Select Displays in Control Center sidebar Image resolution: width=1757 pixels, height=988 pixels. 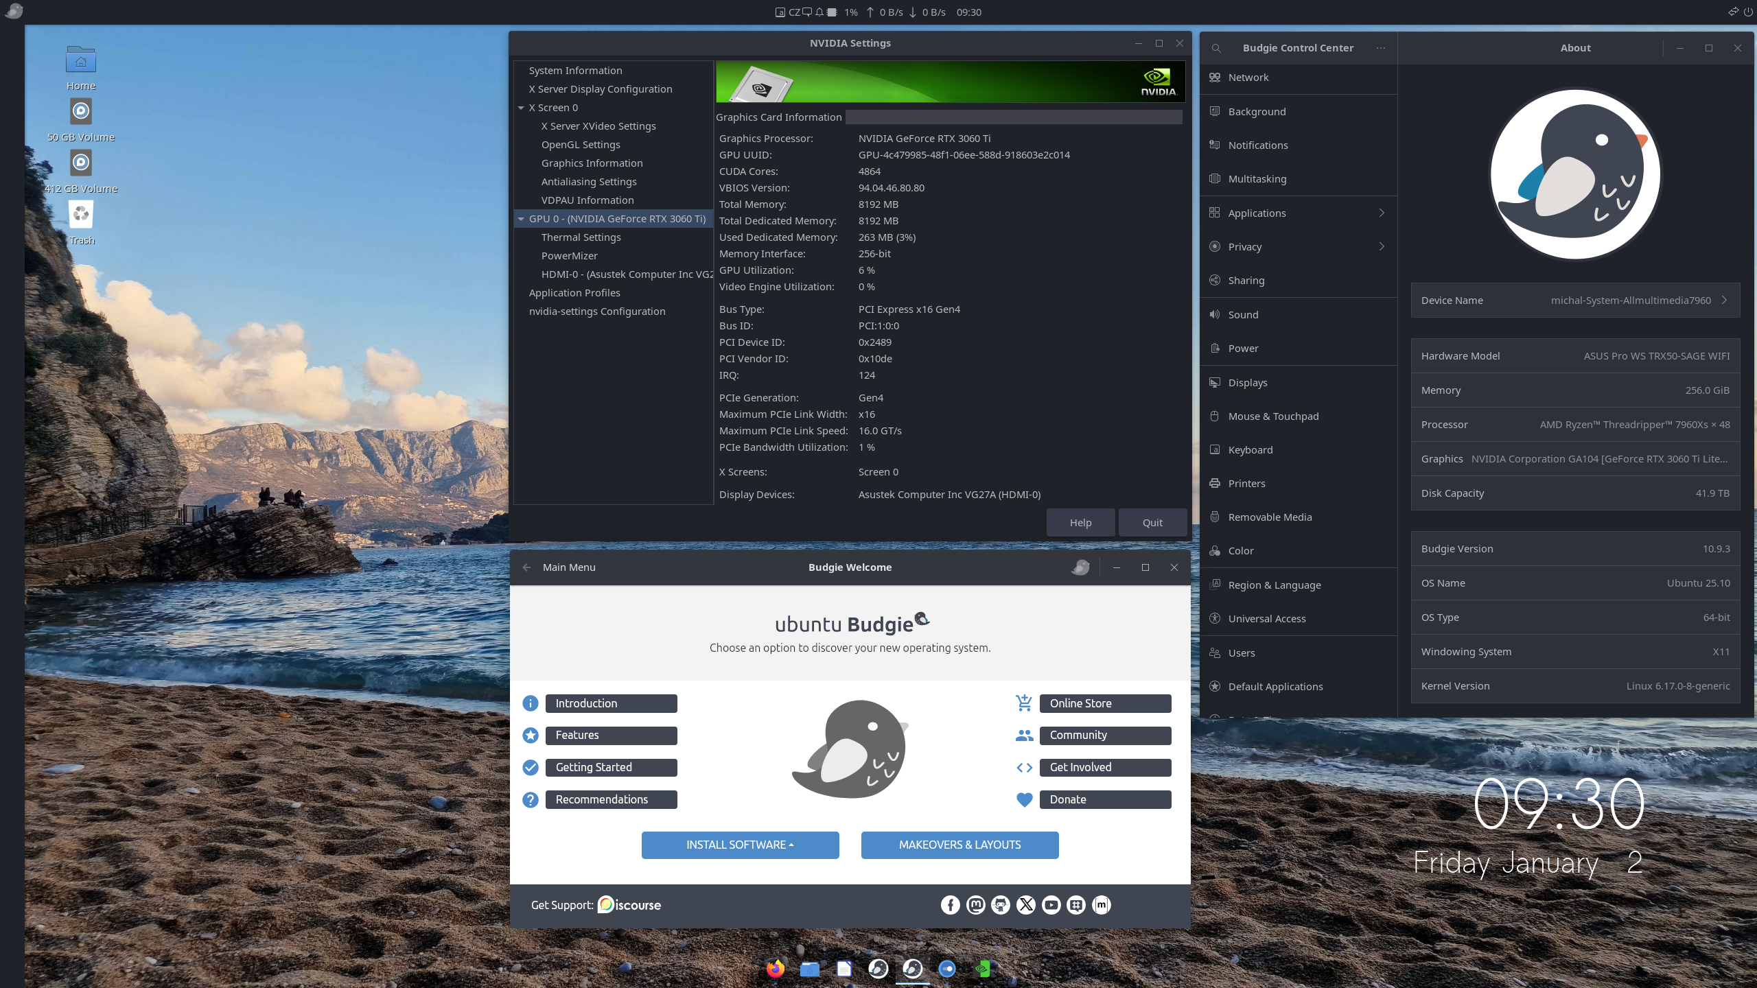pos(1248,382)
